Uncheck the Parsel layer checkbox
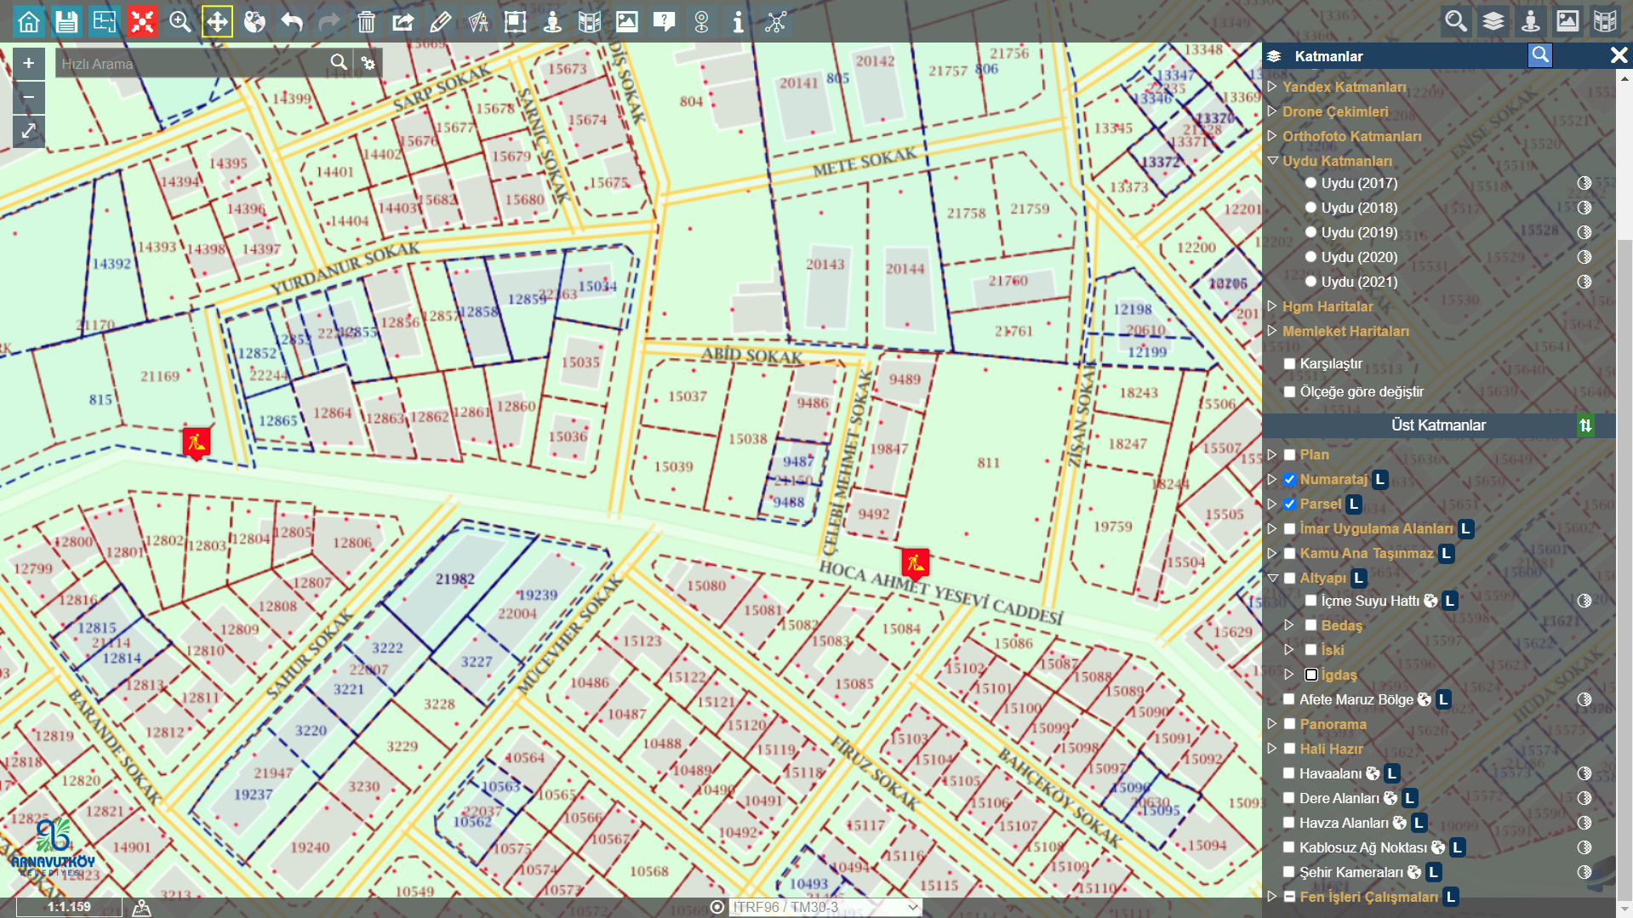 [x=1290, y=504]
